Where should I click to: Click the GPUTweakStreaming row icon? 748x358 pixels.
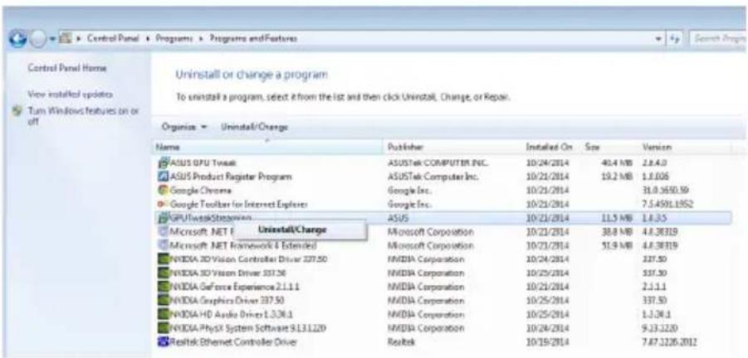click(163, 218)
